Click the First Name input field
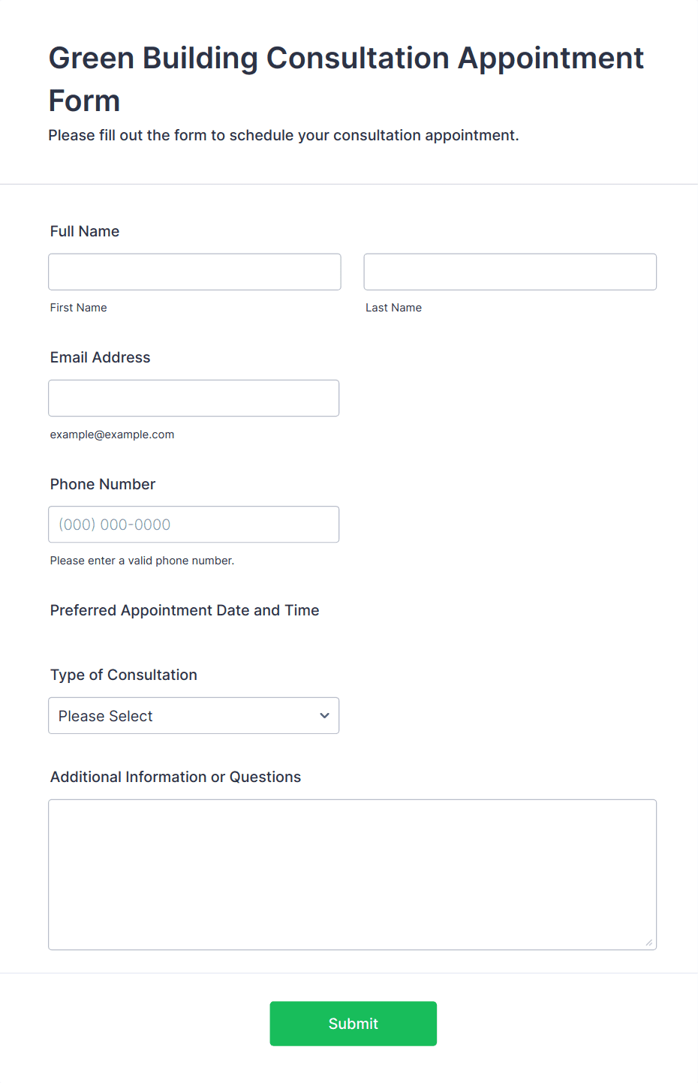Screen dimensions: 698x1083 click(194, 272)
